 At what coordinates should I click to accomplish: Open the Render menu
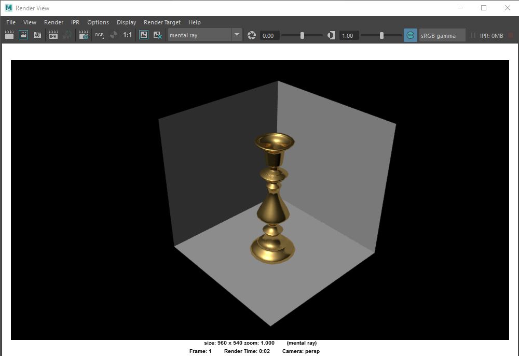53,22
